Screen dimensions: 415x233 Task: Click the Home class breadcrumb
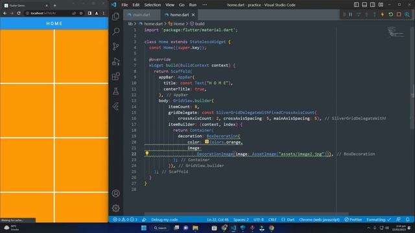[x=176, y=24]
